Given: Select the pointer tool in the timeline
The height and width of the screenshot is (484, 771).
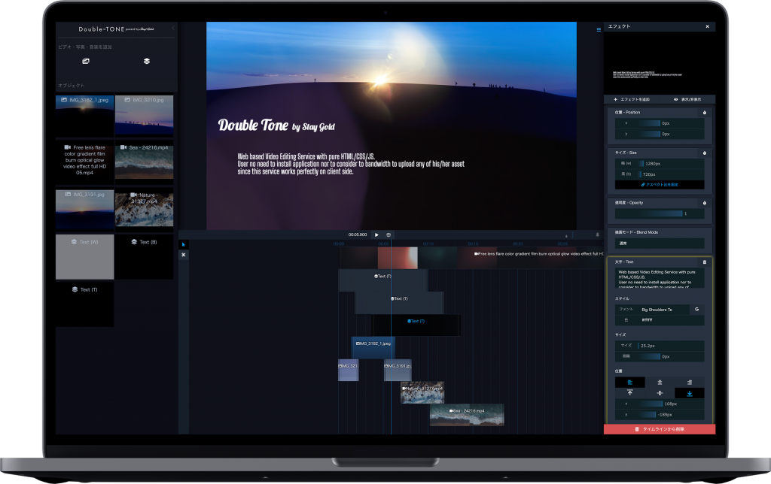Looking at the screenshot, I should (x=184, y=244).
